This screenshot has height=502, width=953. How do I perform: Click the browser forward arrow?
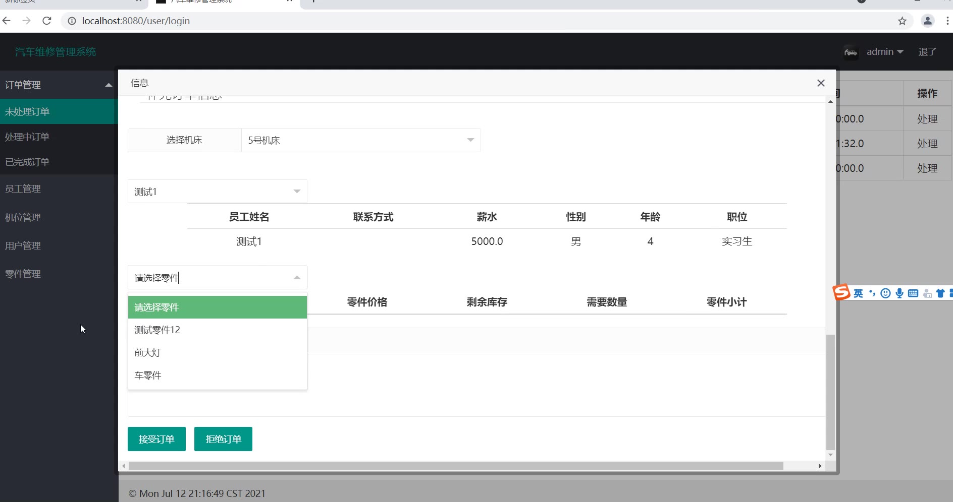point(27,21)
